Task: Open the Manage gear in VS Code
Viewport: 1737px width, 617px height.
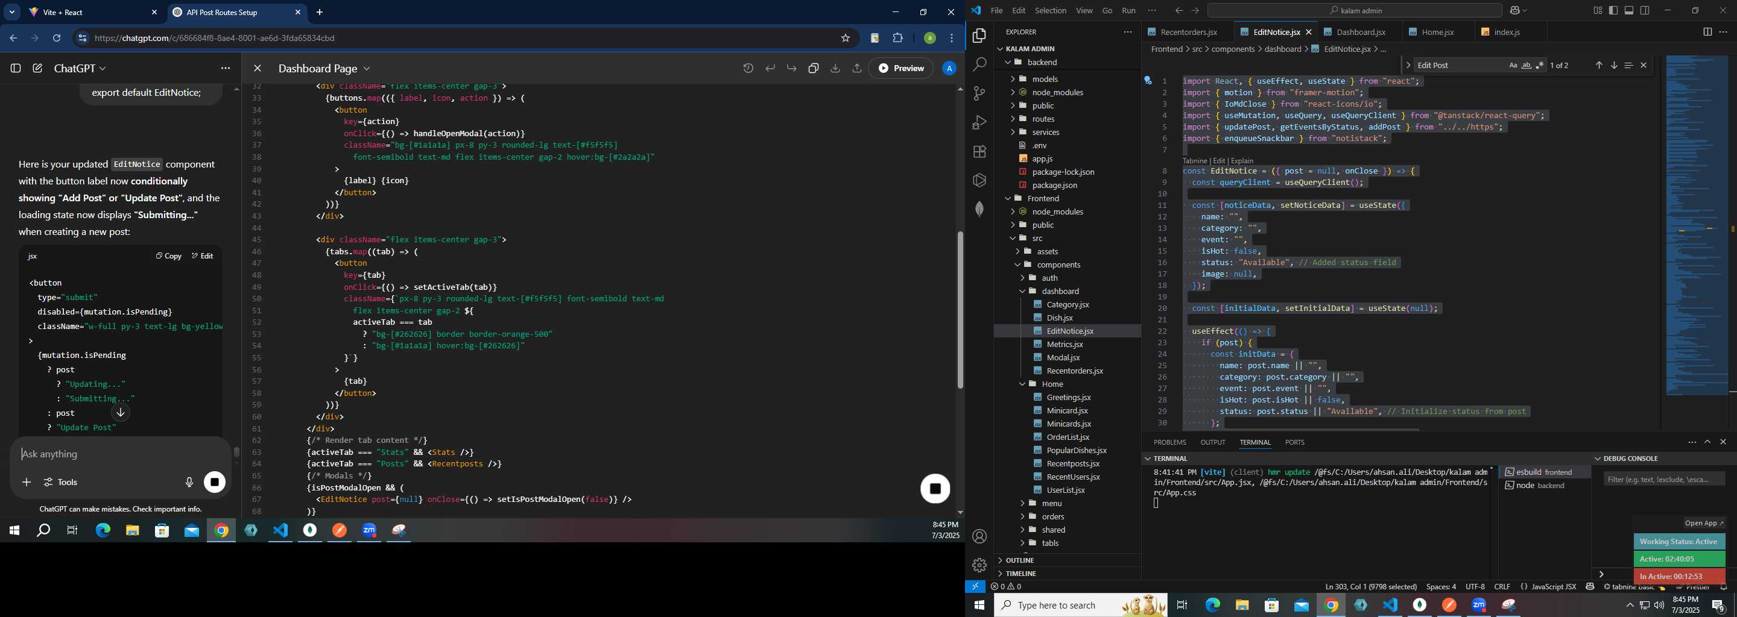Action: tap(979, 565)
